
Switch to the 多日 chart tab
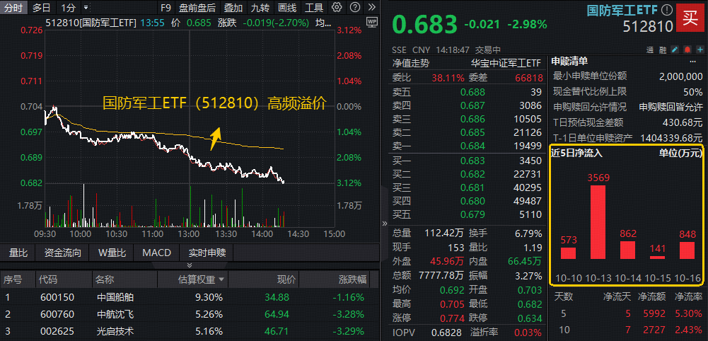(x=42, y=8)
